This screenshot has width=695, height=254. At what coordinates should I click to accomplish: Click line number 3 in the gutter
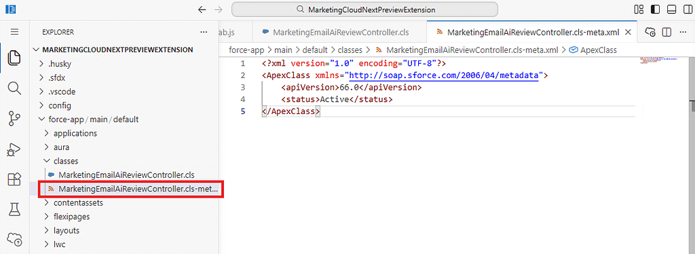(242, 88)
